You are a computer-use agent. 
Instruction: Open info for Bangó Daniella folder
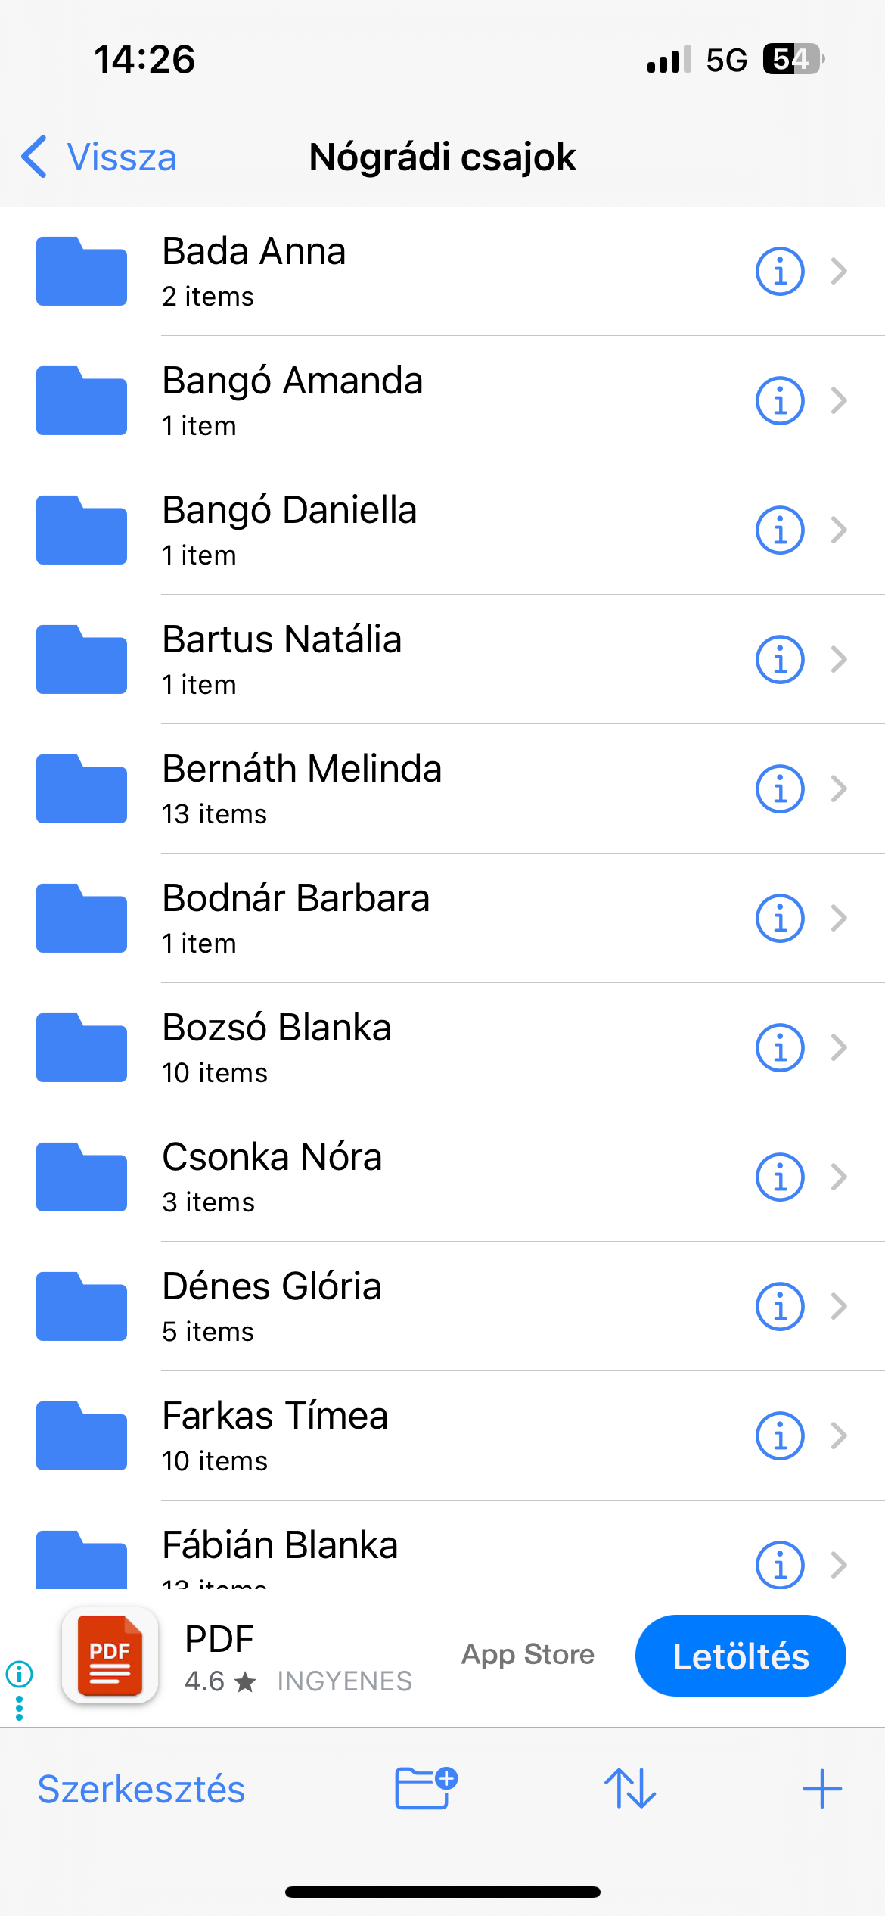coord(779,530)
